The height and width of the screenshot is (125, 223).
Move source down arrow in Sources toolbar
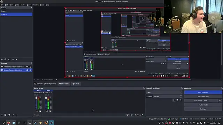[x=16, y=115]
